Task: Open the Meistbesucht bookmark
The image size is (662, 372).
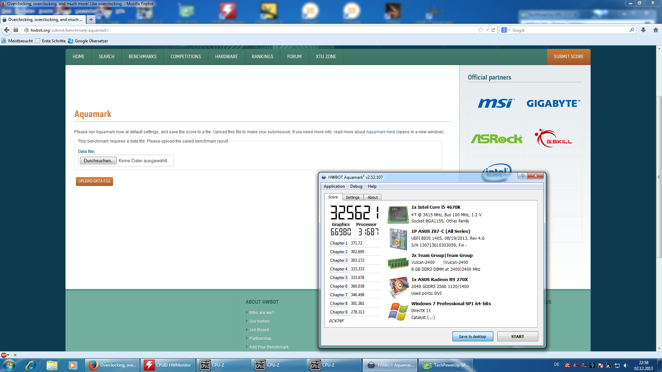Action: pyautogui.click(x=17, y=41)
